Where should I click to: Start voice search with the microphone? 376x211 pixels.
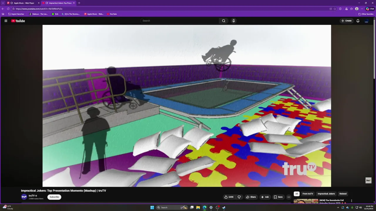tap(234, 21)
